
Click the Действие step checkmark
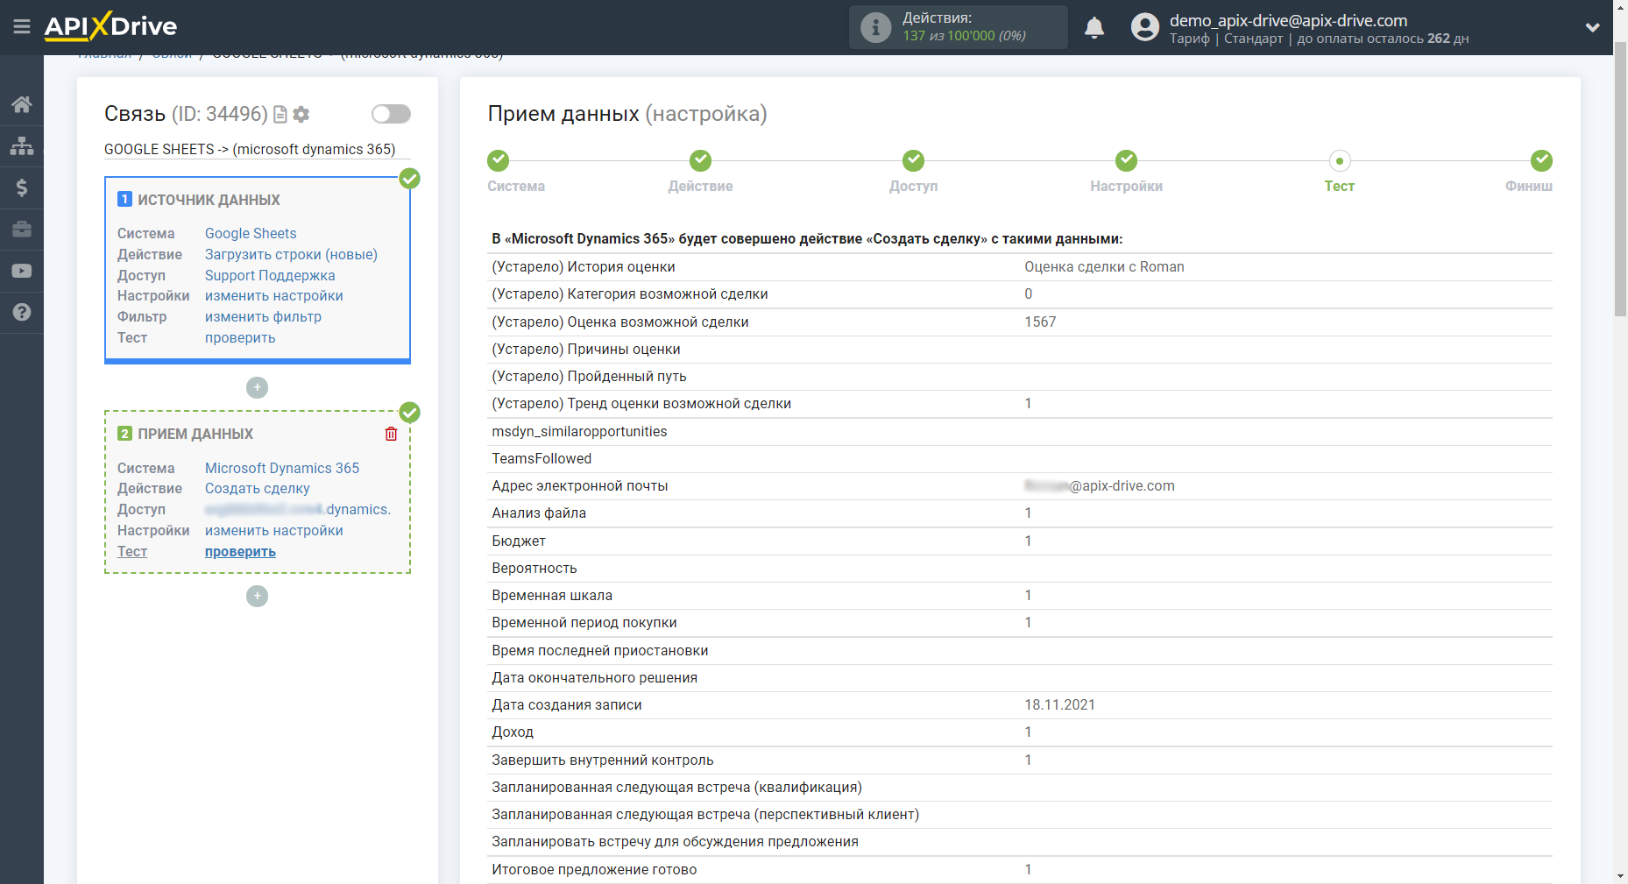700,160
